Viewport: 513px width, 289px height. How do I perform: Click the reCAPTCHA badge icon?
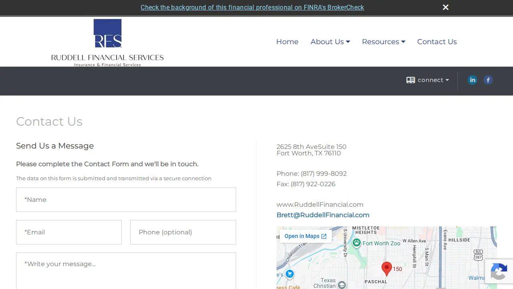[x=499, y=271]
